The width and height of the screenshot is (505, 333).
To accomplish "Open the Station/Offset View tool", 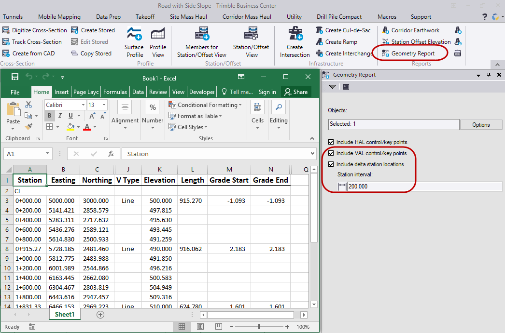I will pyautogui.click(x=252, y=42).
